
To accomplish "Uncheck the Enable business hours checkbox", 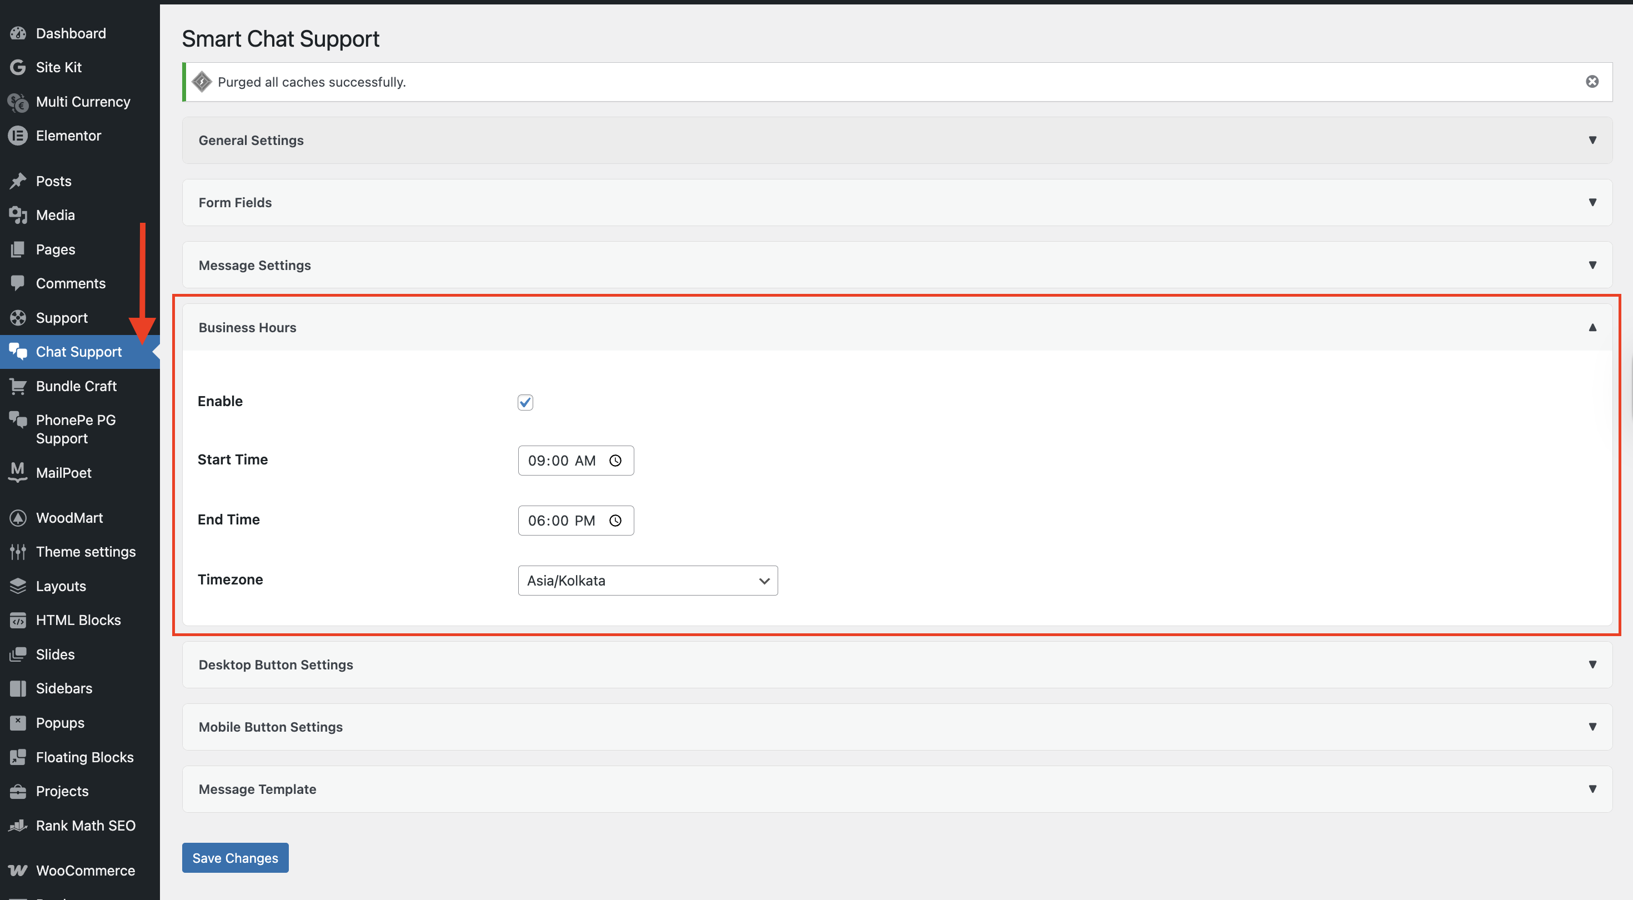I will click(x=525, y=402).
